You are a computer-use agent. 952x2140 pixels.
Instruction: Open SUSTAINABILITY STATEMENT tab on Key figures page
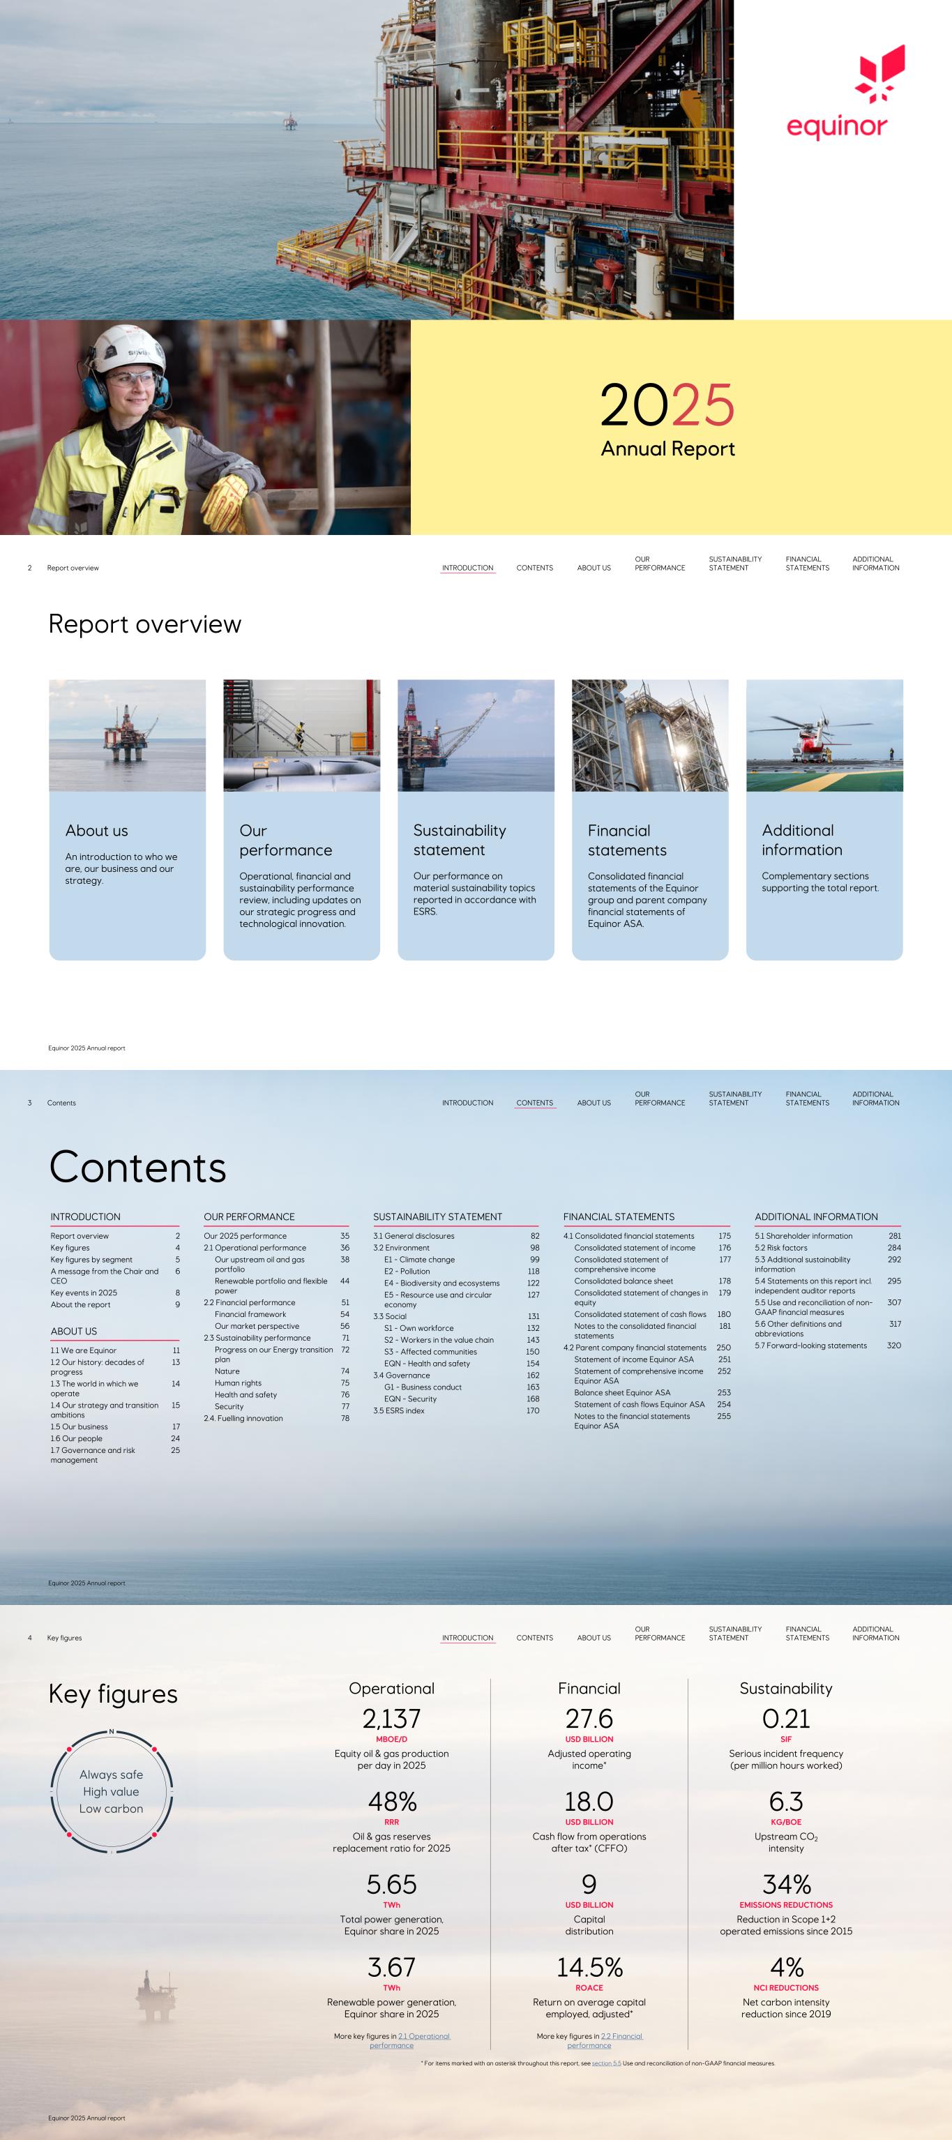coord(734,1633)
